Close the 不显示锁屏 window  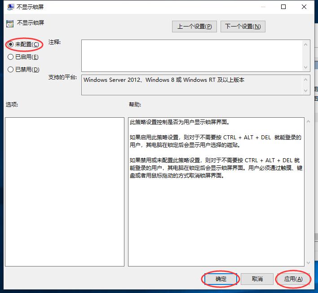click(x=304, y=7)
